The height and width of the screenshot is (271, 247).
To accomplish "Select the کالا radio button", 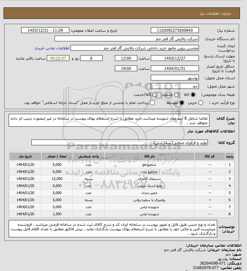I will 193,95.
